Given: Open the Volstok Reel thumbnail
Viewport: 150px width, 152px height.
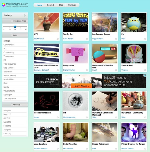Looking at the screenshot, I should coord(134,54).
